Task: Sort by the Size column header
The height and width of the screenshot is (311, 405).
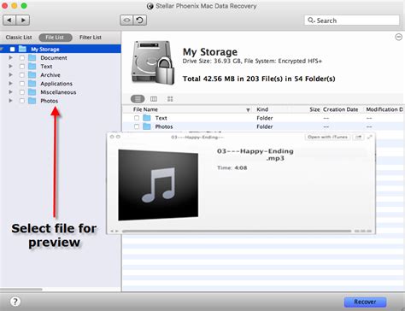Action: [x=314, y=109]
